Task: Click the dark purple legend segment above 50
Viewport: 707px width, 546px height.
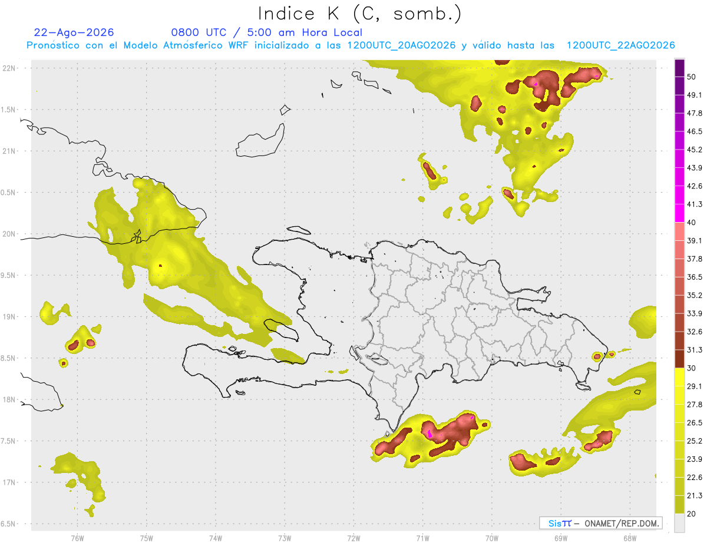Action: point(679,68)
